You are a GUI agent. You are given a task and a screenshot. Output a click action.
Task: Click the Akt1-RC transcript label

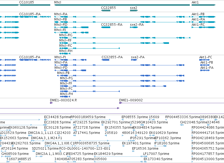click(198, 25)
